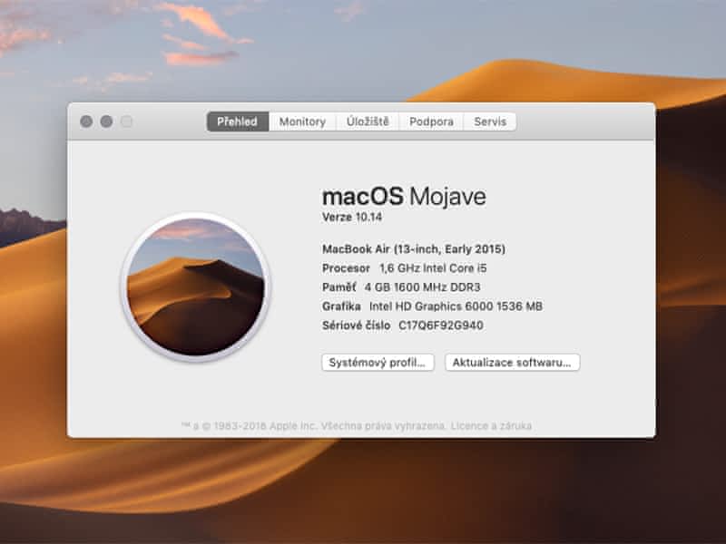Click the Paměť label
Viewport: 726px width, 544px height.
pyautogui.click(x=338, y=287)
